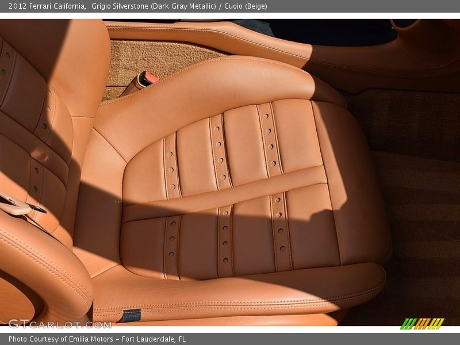Click the striped green-yellow logo icon
Viewport: 460px width, 345px height.
click(x=423, y=324)
